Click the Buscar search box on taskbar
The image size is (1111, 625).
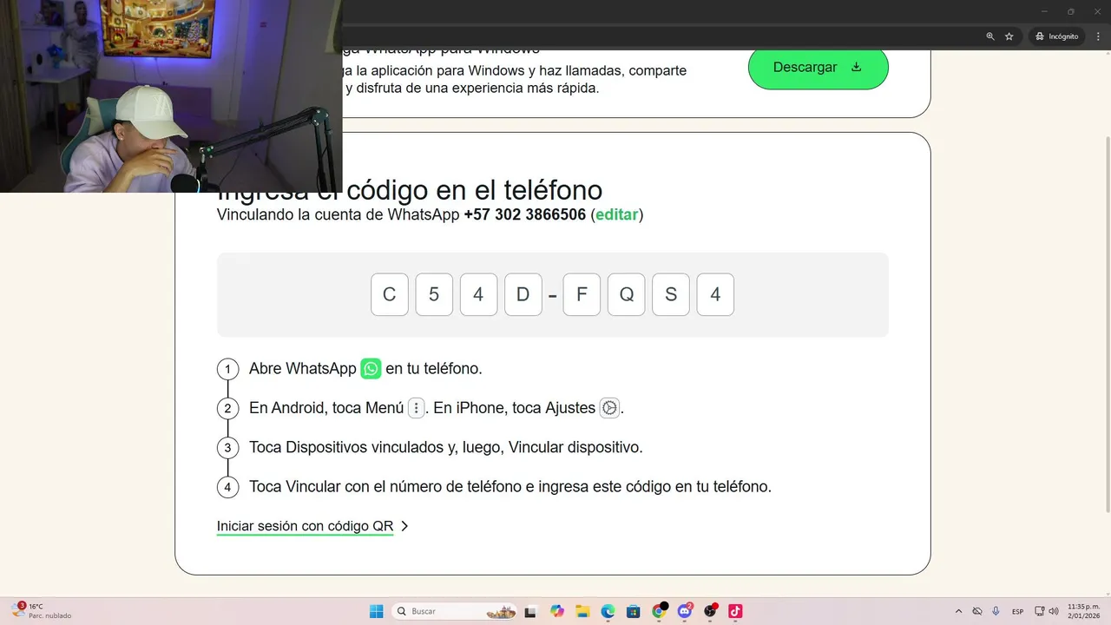click(x=455, y=611)
